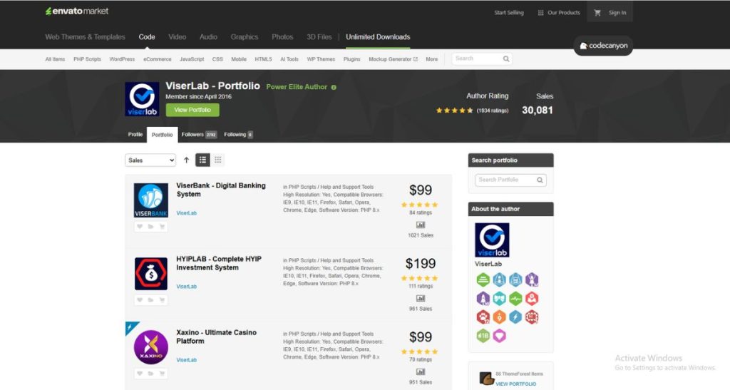730x390 pixels.
Task: Click Xaxino sales chart icon
Action: click(x=421, y=372)
